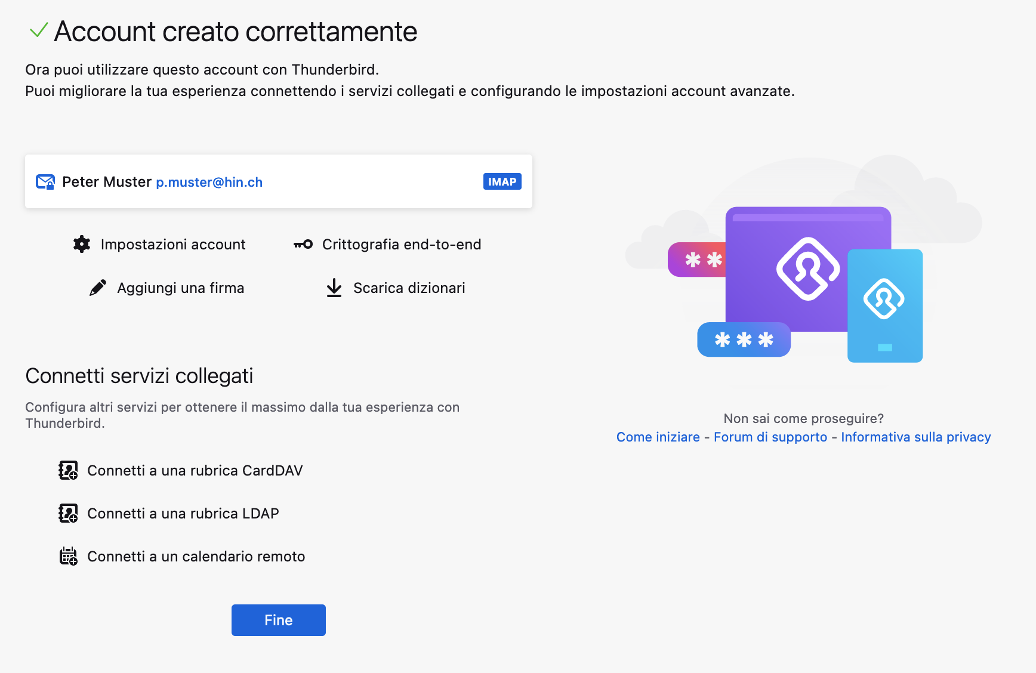Open the Come iniziare link
This screenshot has height=673, width=1036.
point(658,437)
